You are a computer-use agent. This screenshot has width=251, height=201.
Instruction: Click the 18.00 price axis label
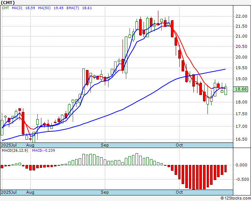coord(241,102)
